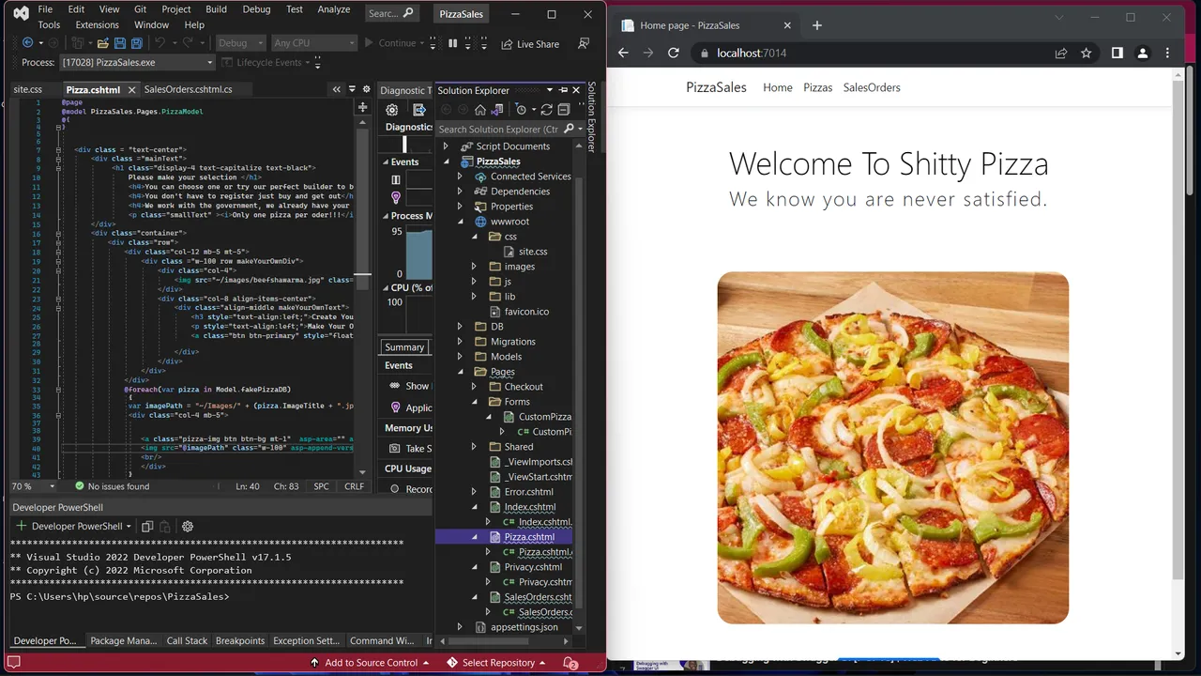Expand the Dependencies node in Solution Explorer
The height and width of the screenshot is (676, 1201).
[x=460, y=192]
